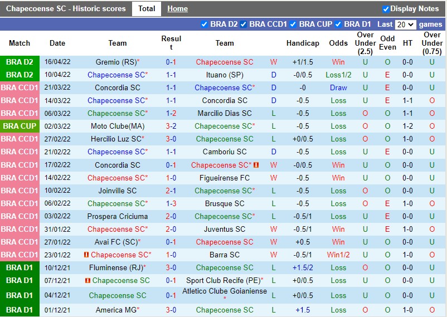Click the +1/1.5 handicap value

pyautogui.click(x=303, y=62)
